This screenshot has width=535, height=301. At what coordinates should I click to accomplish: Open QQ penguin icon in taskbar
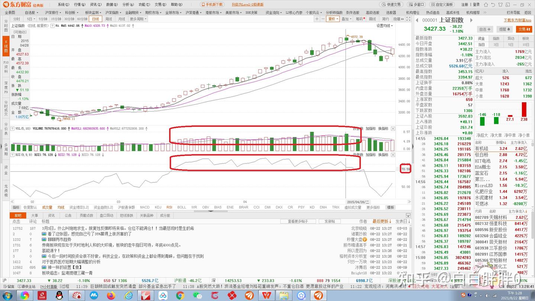[x=59, y=296]
